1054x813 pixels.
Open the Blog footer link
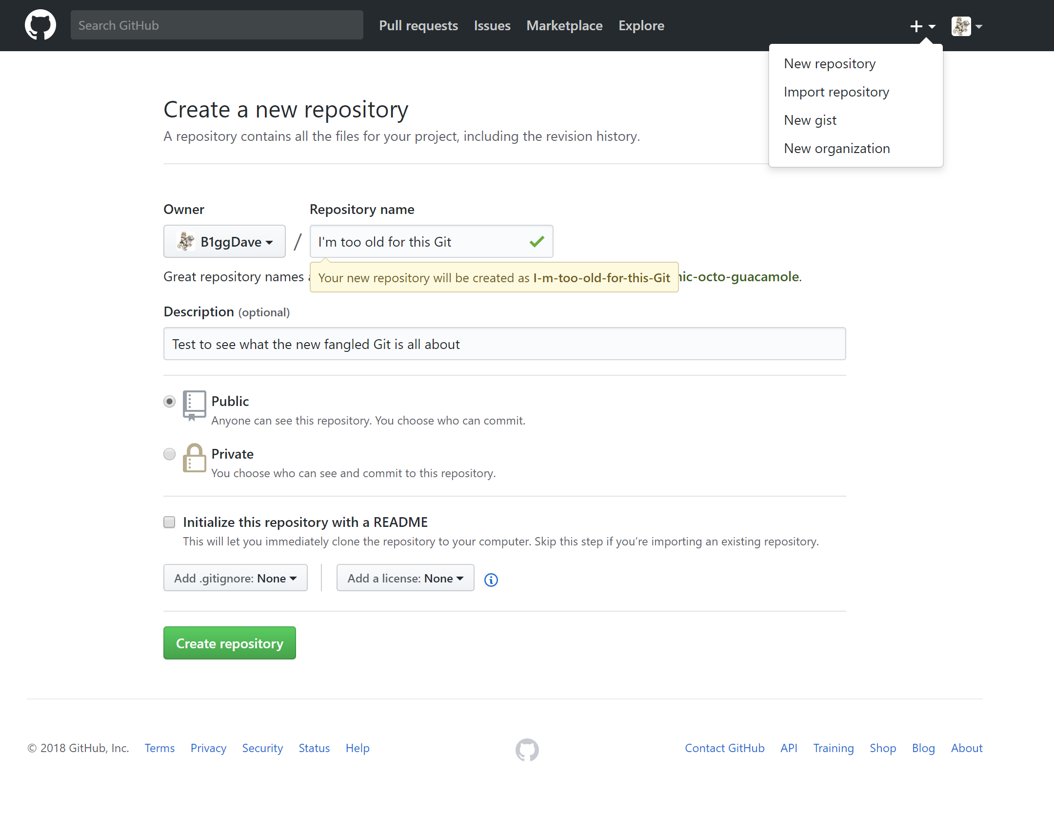coord(923,748)
